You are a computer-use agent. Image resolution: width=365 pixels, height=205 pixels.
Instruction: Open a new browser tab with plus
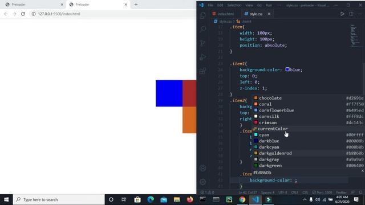136,5
